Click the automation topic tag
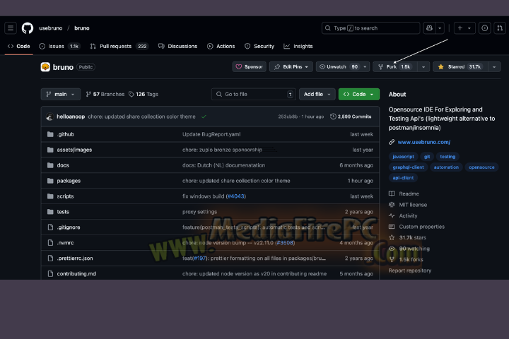Screen dimensions: 509x339 click(446, 167)
